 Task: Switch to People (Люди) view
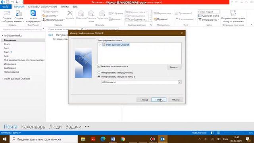(x=56, y=127)
